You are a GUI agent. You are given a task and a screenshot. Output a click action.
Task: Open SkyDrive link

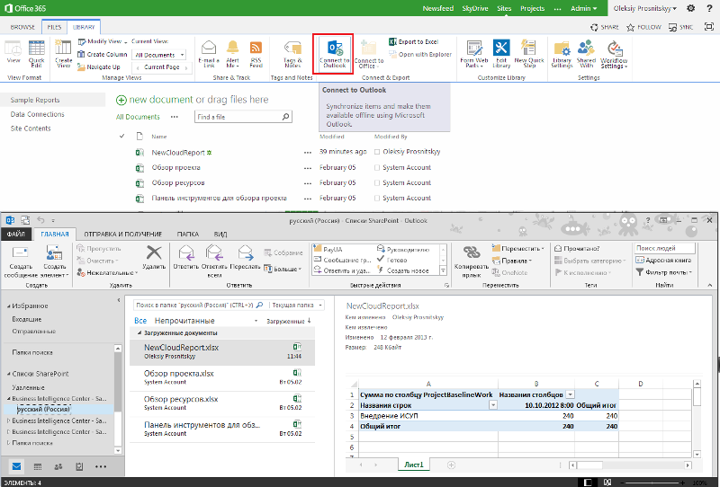(475, 8)
